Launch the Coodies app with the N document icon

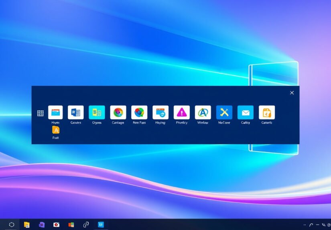[76, 112]
